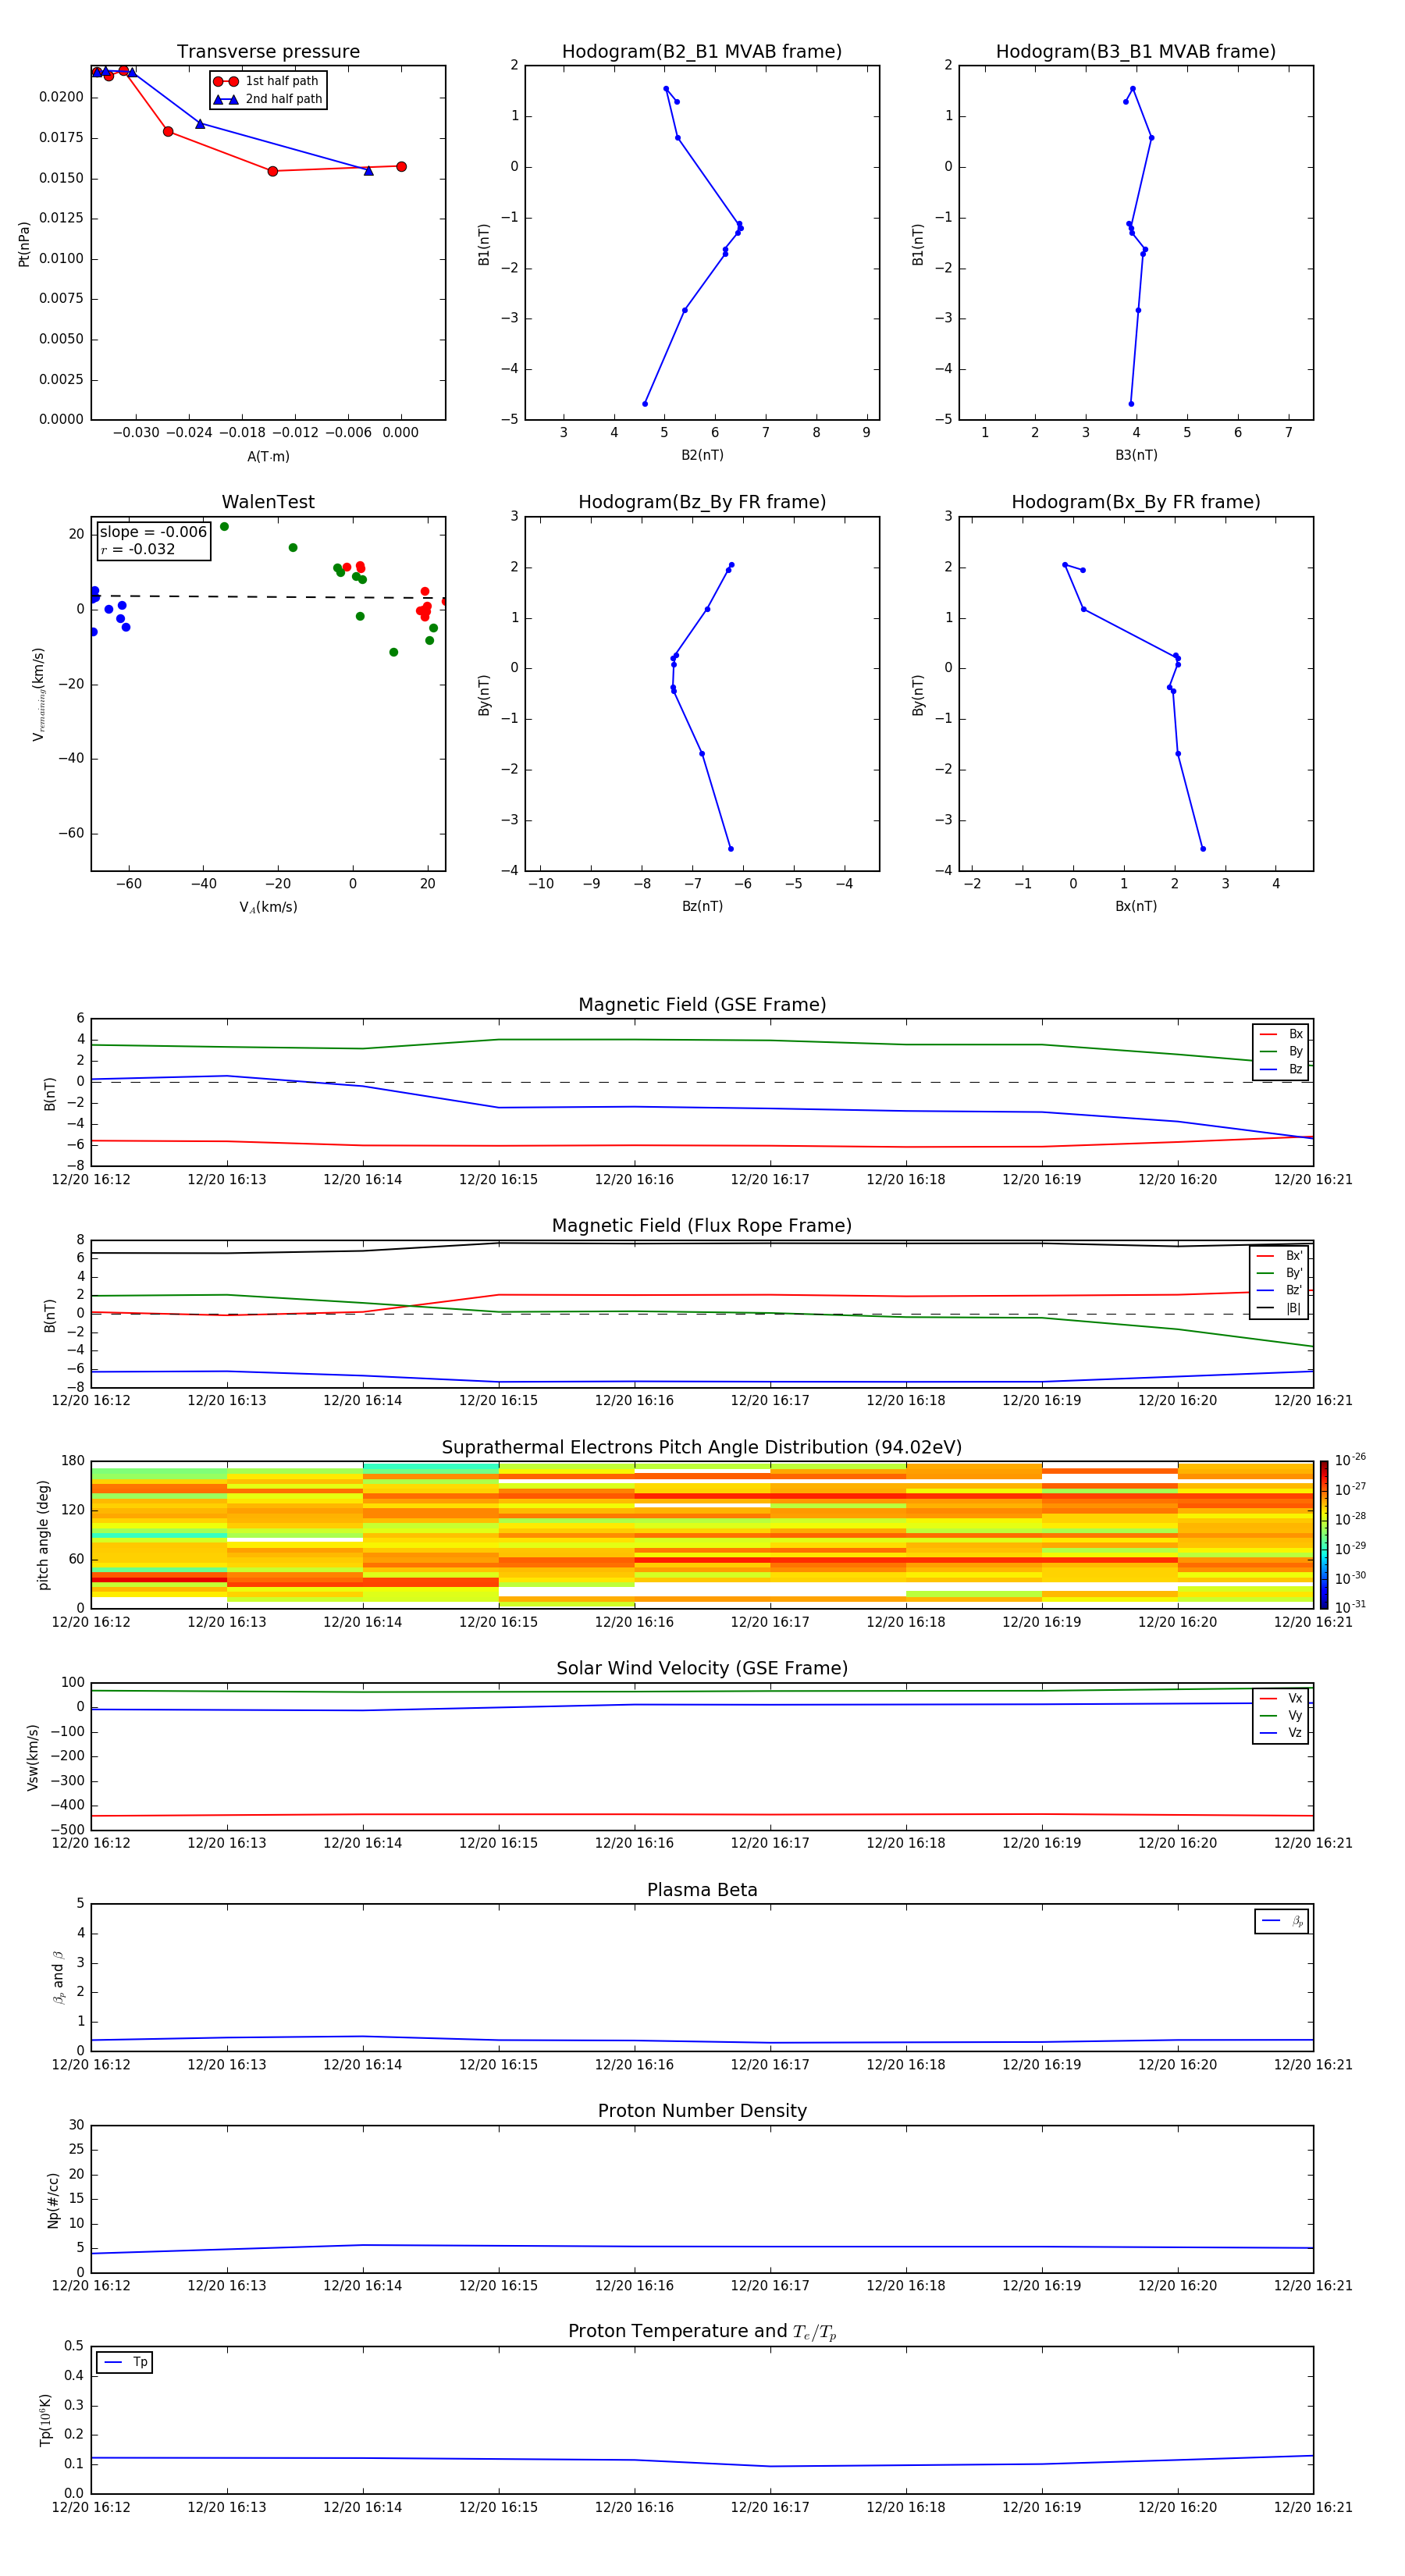
Task: Select By in the GSE magnetic field legend
Action: pos(1281,1052)
